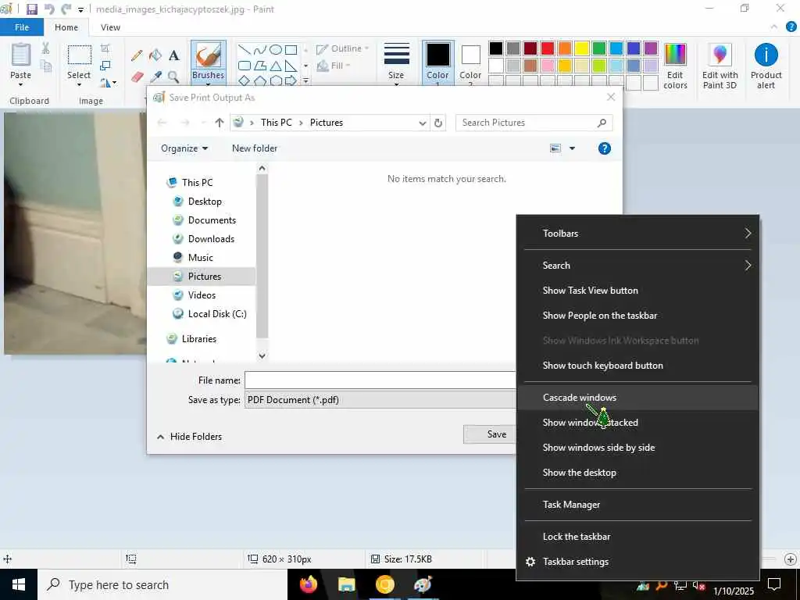Click the Up folder arrow in dialog
800x600 pixels.
tap(220, 123)
